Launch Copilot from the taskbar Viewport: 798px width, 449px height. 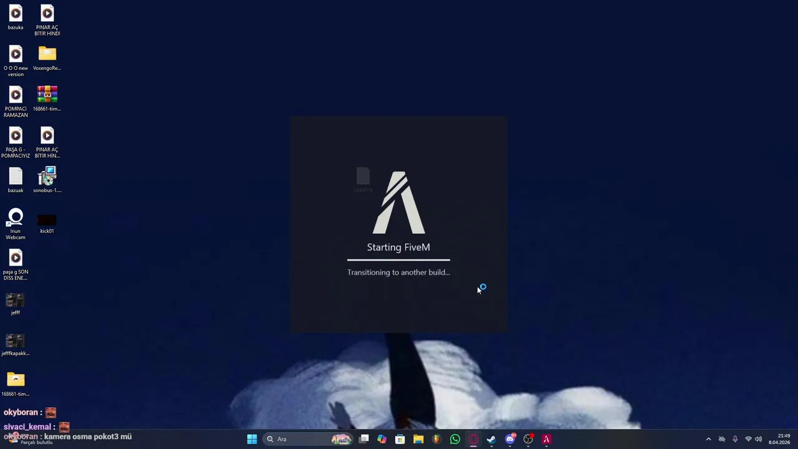coord(382,439)
